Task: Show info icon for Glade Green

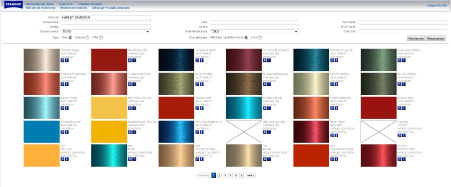Action: click(404, 84)
